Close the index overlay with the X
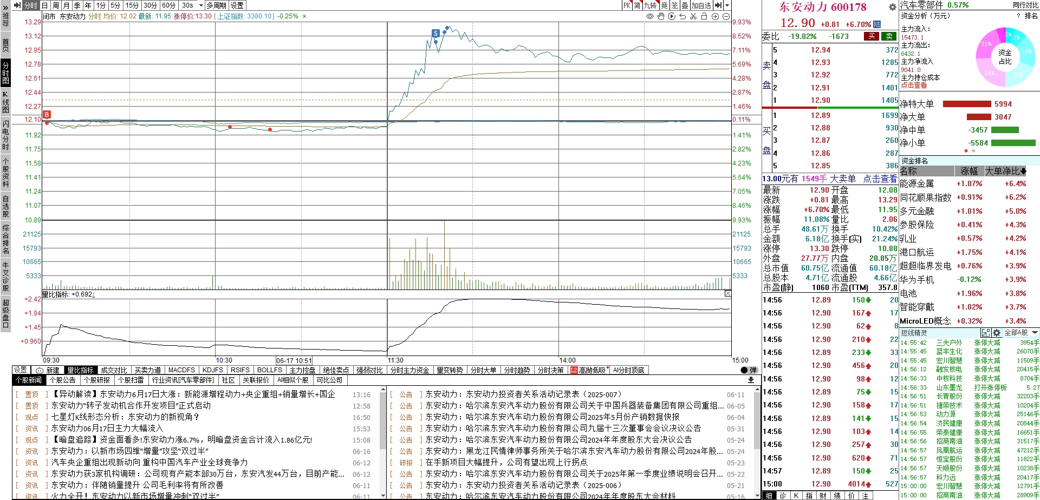The image size is (1040, 500). click(x=304, y=16)
